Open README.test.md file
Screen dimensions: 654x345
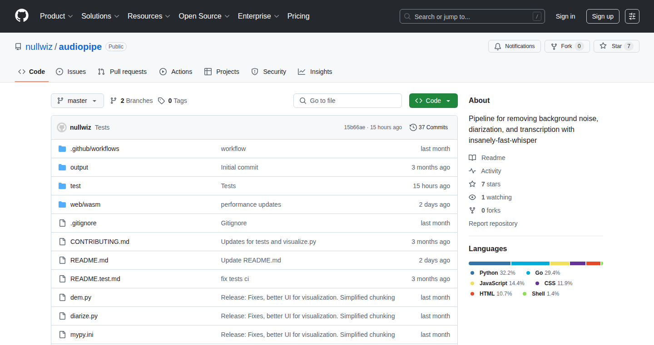[x=95, y=279]
